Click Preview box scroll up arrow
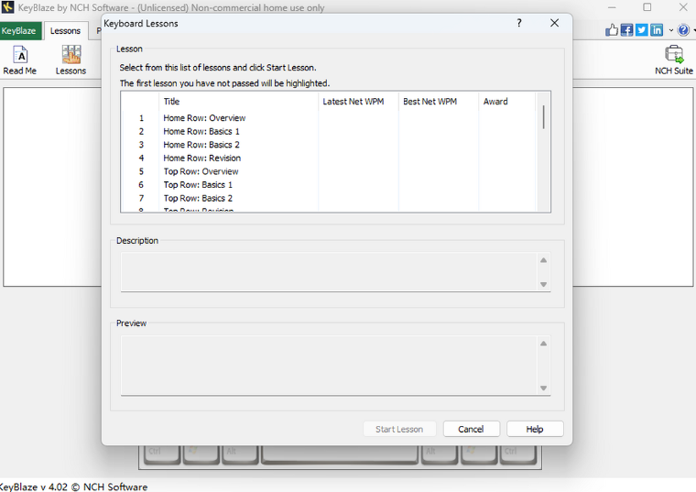Viewport: 696px width, 492px height. 543,344
